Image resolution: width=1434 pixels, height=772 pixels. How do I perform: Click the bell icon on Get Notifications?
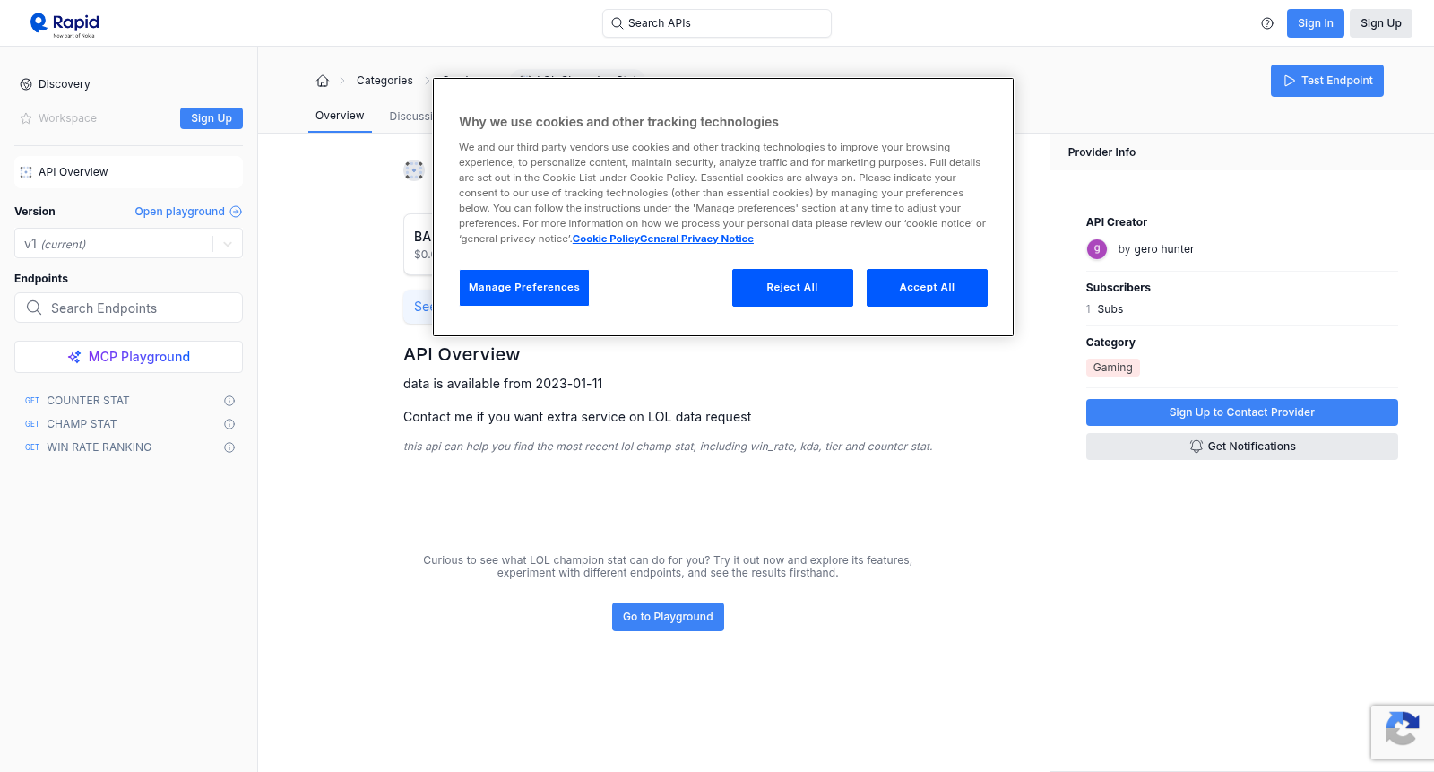[x=1196, y=447]
